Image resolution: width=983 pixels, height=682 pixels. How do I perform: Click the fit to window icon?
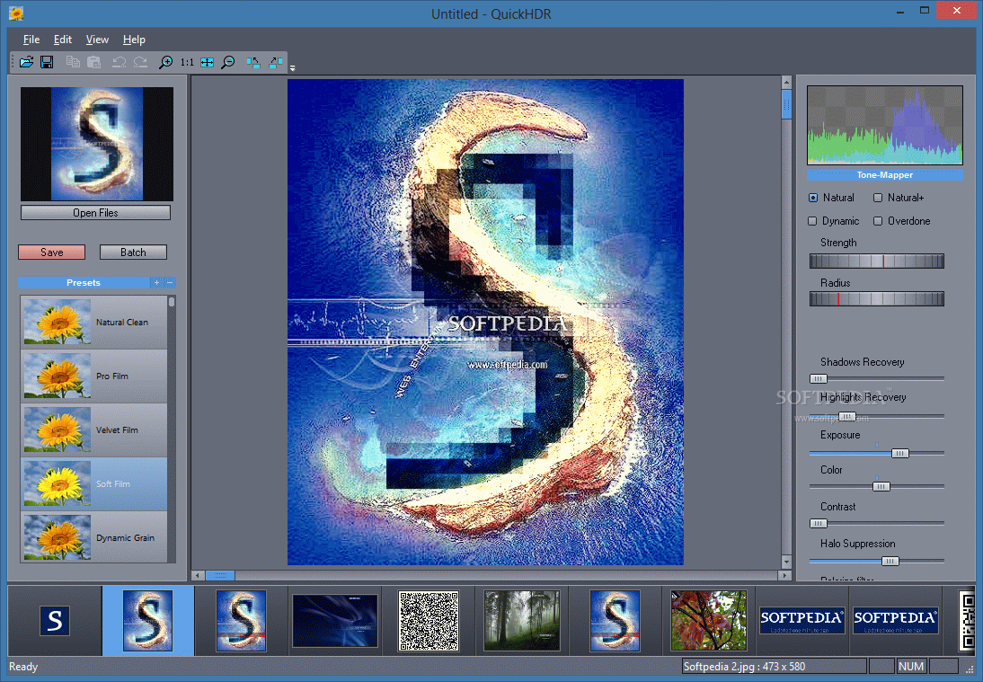point(207,62)
